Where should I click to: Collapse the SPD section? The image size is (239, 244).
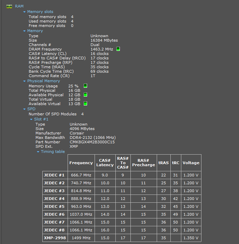(24, 109)
